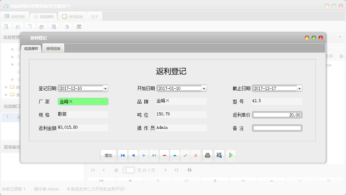This screenshot has width=346, height=195.
Task: Delete current rebate record with red minus icon
Action: (x=164, y=155)
